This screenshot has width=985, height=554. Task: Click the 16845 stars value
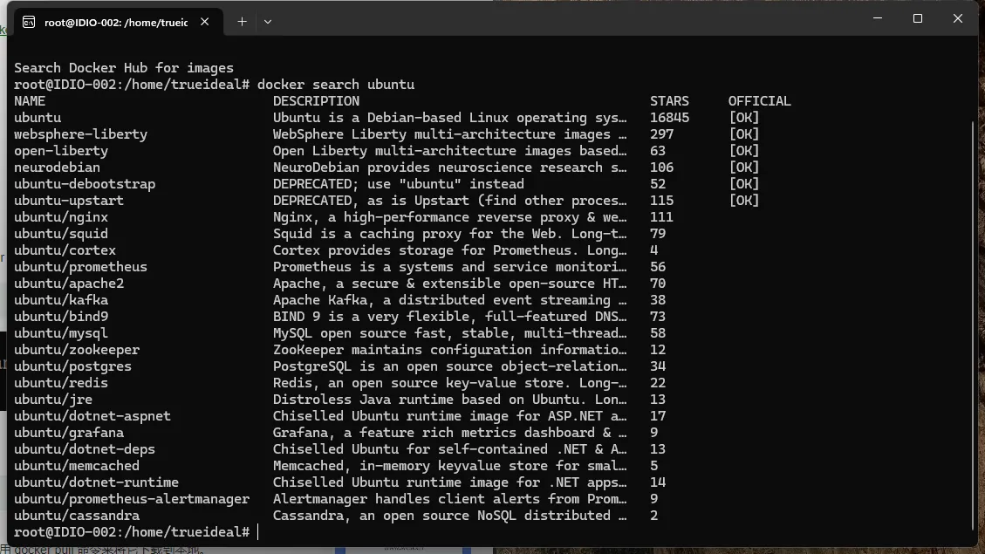(670, 118)
